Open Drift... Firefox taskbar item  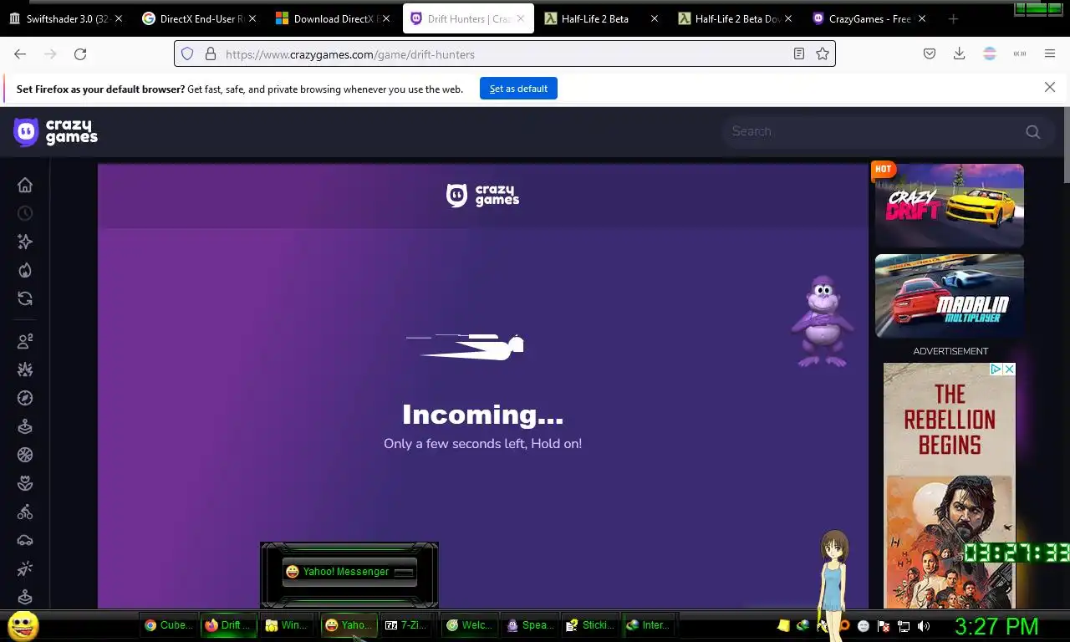coord(228,625)
